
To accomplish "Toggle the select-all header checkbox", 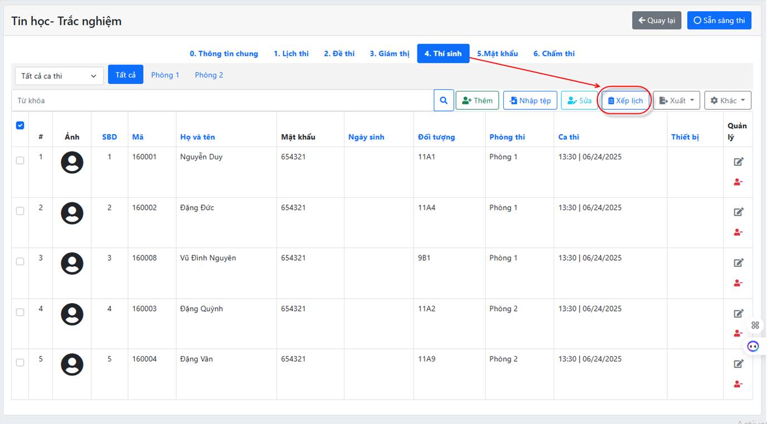I will tap(20, 125).
